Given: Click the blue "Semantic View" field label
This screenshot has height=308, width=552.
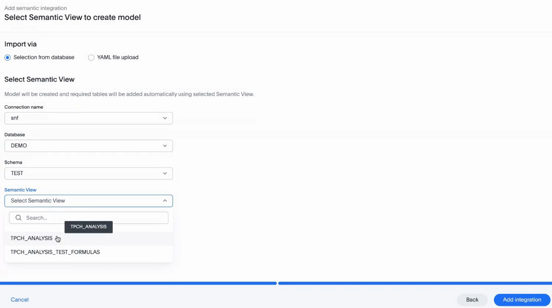Looking at the screenshot, I should (20, 190).
